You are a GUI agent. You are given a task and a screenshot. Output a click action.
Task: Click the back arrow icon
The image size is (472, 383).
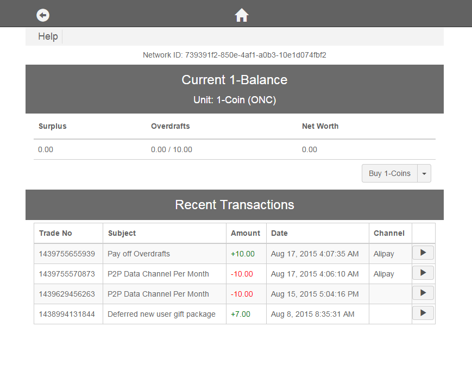tap(43, 15)
